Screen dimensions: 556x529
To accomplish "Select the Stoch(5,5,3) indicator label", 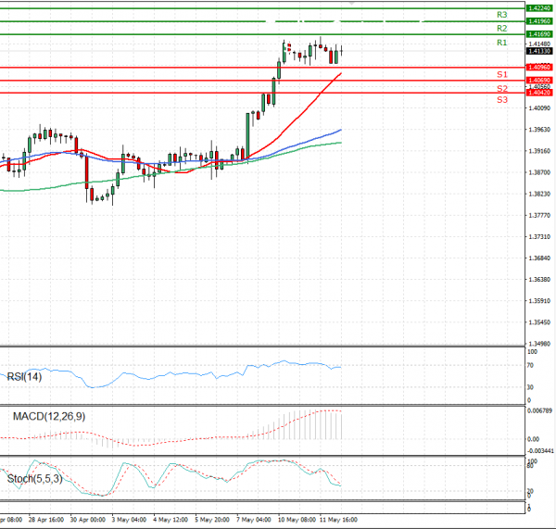I will [x=35, y=479].
